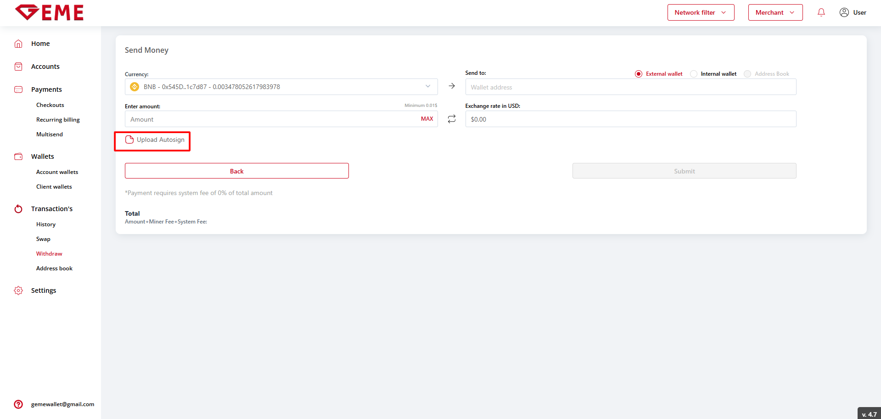
Task: Click the Home sidebar icon
Action: coord(18,44)
